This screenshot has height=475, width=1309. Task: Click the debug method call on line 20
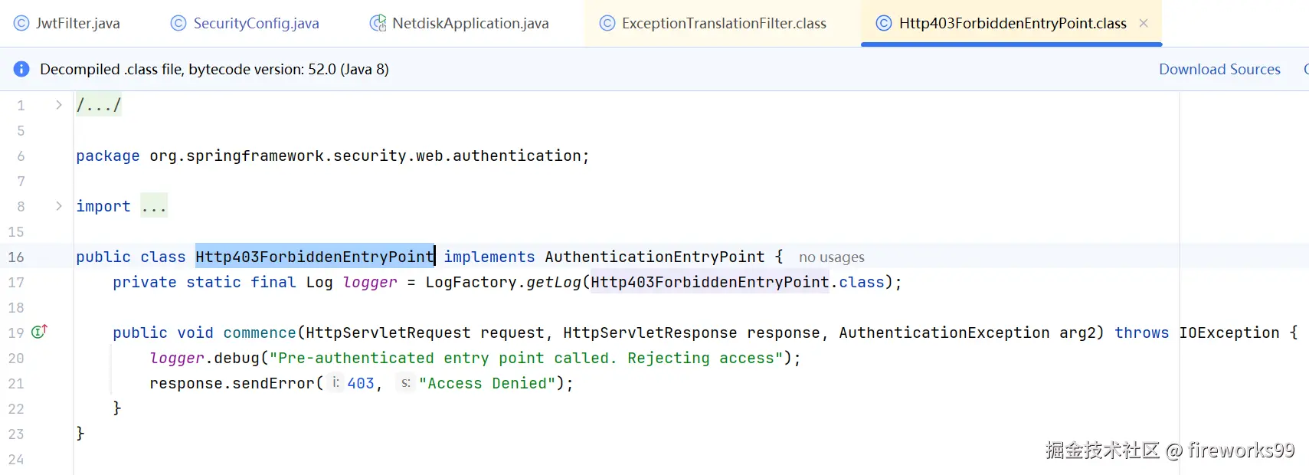tap(237, 358)
